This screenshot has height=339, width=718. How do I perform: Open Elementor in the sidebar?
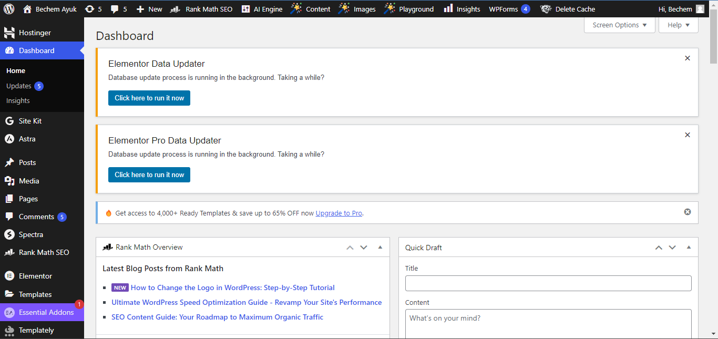[x=42, y=276]
